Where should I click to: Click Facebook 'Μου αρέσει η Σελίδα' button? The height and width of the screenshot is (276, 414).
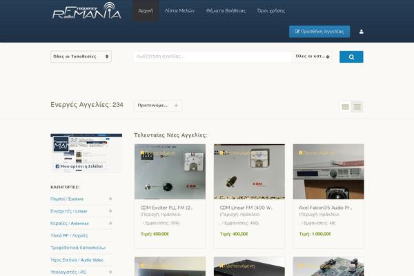point(79,166)
